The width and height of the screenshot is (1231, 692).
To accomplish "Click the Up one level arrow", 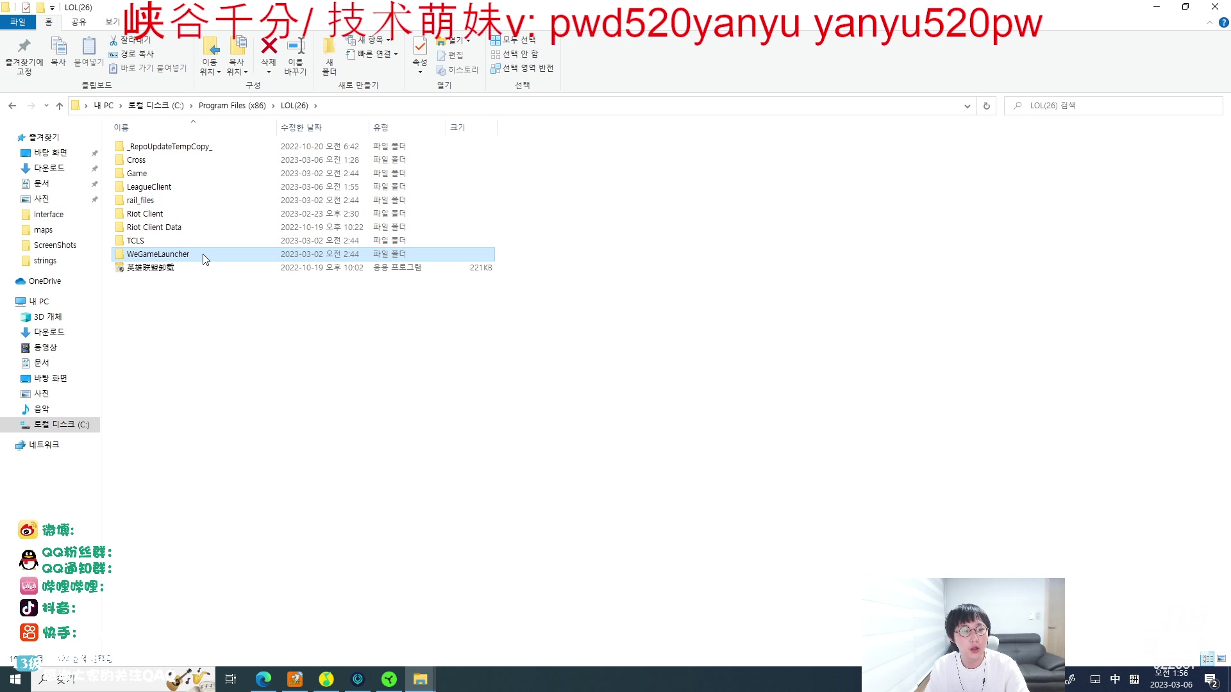I will (x=60, y=106).
